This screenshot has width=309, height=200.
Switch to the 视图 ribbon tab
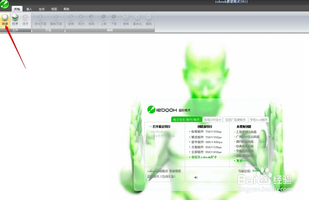point(54,9)
